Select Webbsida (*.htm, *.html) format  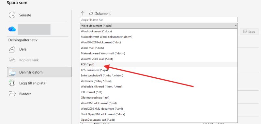point(159,81)
